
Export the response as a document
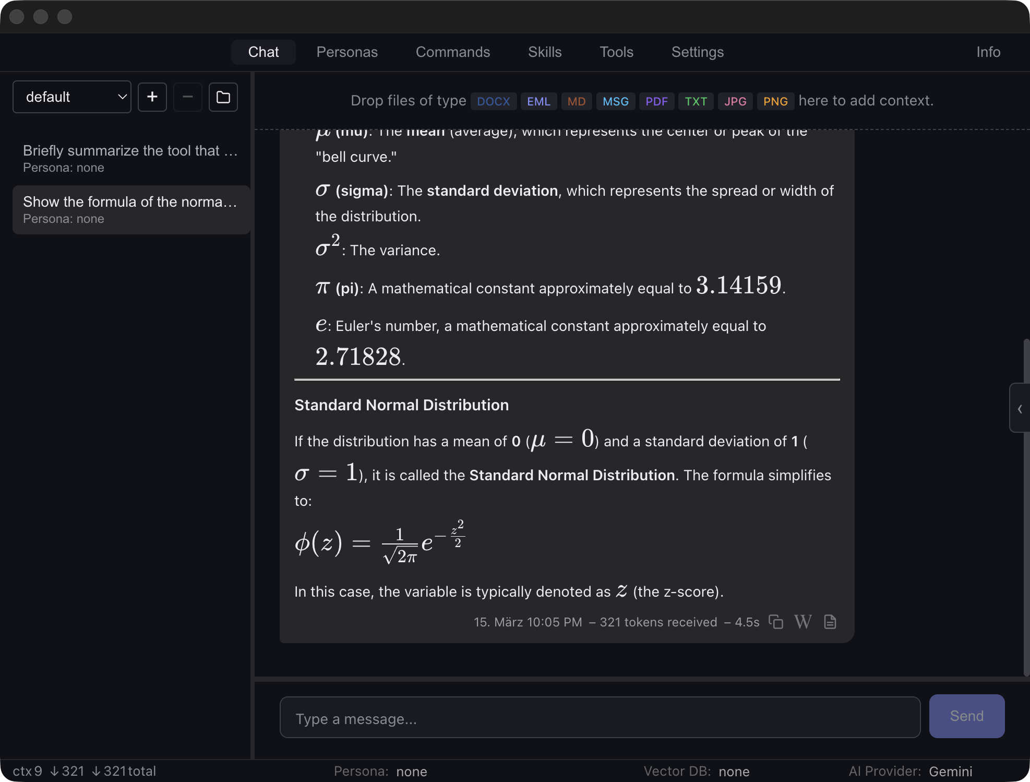[830, 622]
